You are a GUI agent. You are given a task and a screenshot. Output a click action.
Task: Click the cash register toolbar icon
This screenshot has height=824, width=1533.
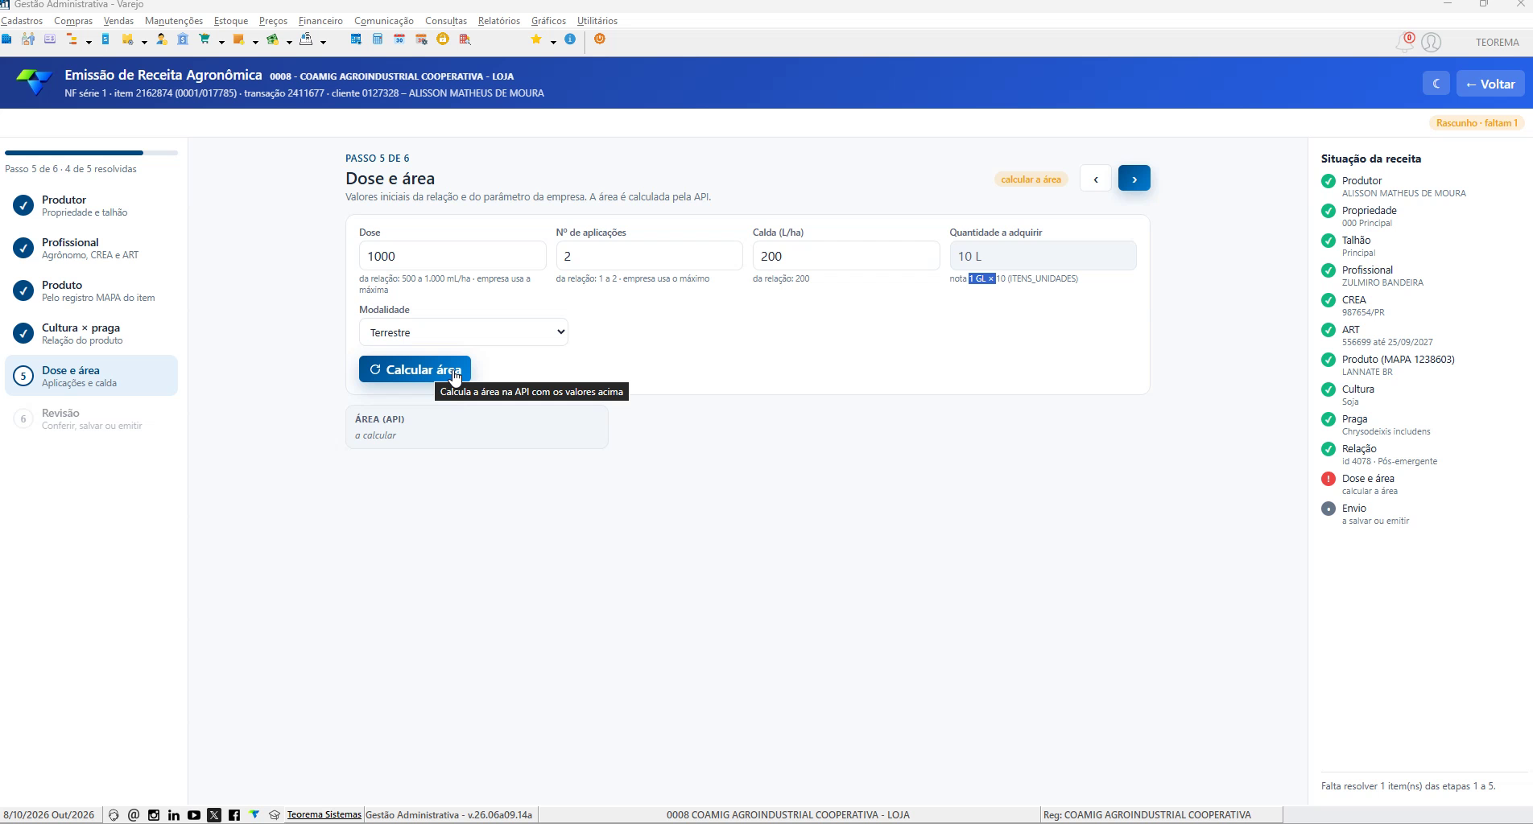click(x=306, y=39)
